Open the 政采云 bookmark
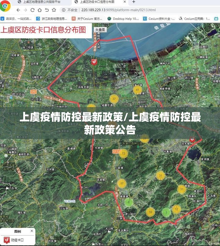Screen dimensions: 220x246 pyautogui.click(x=16, y=19)
